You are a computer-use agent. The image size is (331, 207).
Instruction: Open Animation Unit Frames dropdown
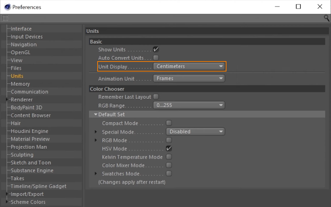[189, 78]
